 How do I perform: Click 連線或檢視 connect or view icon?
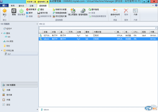point(115,11)
